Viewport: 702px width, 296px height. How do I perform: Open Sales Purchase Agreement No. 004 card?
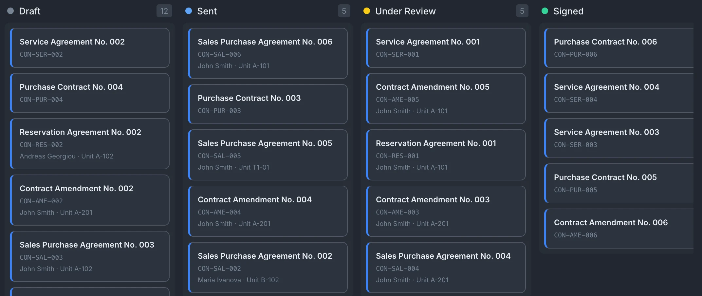click(x=446, y=268)
